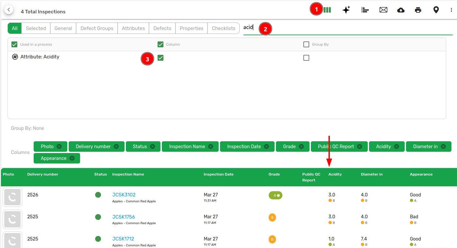Remove the Grade column chip
Viewport: 457px width, 248px height.
point(301,147)
